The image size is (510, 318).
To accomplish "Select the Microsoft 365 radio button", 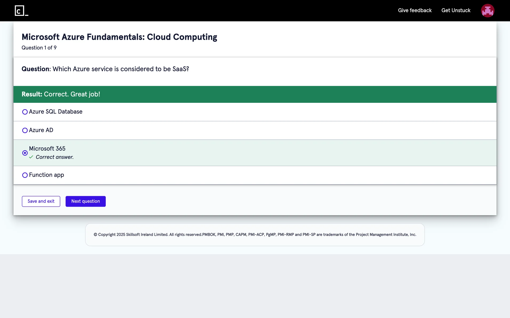I will (x=25, y=153).
